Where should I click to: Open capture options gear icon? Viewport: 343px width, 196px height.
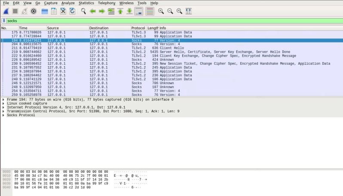[x=34, y=11]
